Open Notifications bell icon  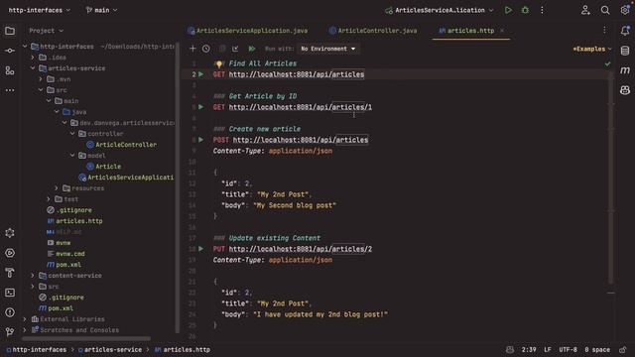point(625,31)
